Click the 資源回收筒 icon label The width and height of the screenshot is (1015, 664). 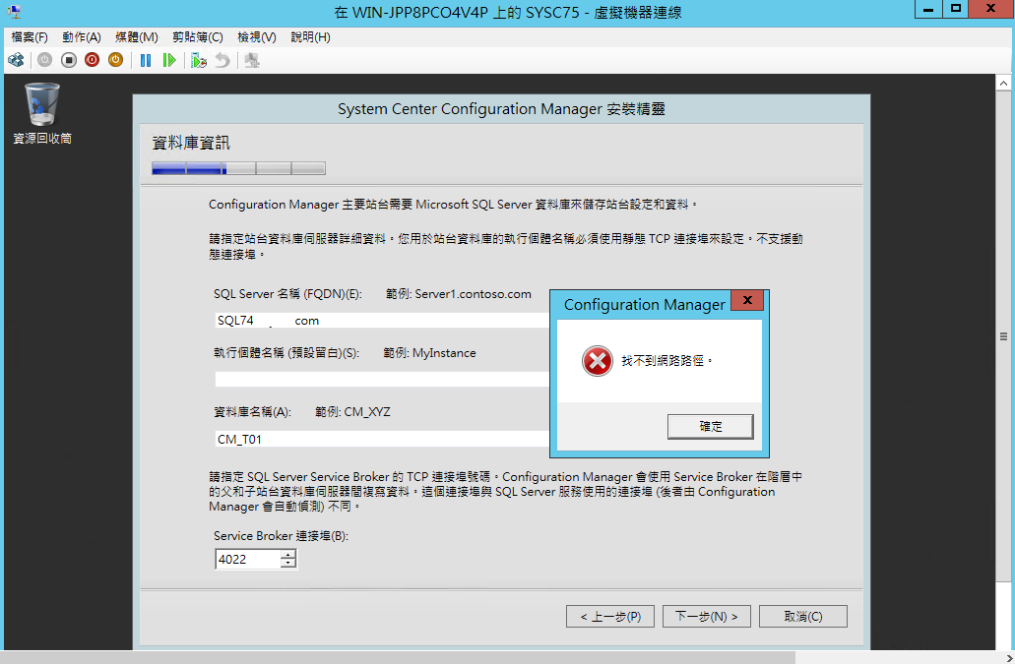tap(42, 139)
